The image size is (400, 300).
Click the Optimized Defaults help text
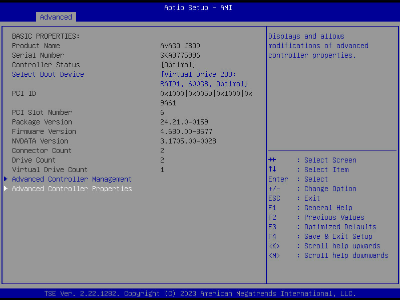click(x=340, y=227)
